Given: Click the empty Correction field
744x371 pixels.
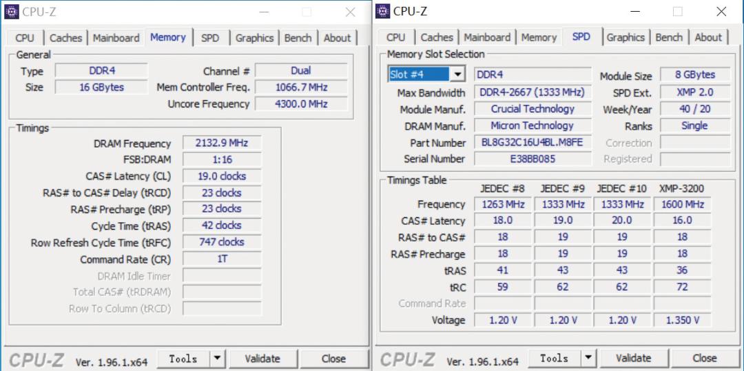Looking at the screenshot, I should pyautogui.click(x=695, y=143).
